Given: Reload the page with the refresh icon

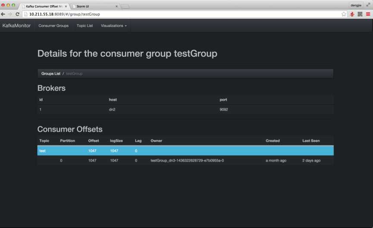Looking at the screenshot, I should [17, 14].
